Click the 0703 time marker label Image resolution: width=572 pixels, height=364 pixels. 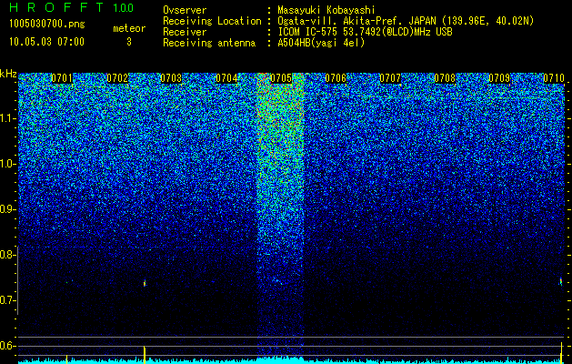pyautogui.click(x=171, y=78)
